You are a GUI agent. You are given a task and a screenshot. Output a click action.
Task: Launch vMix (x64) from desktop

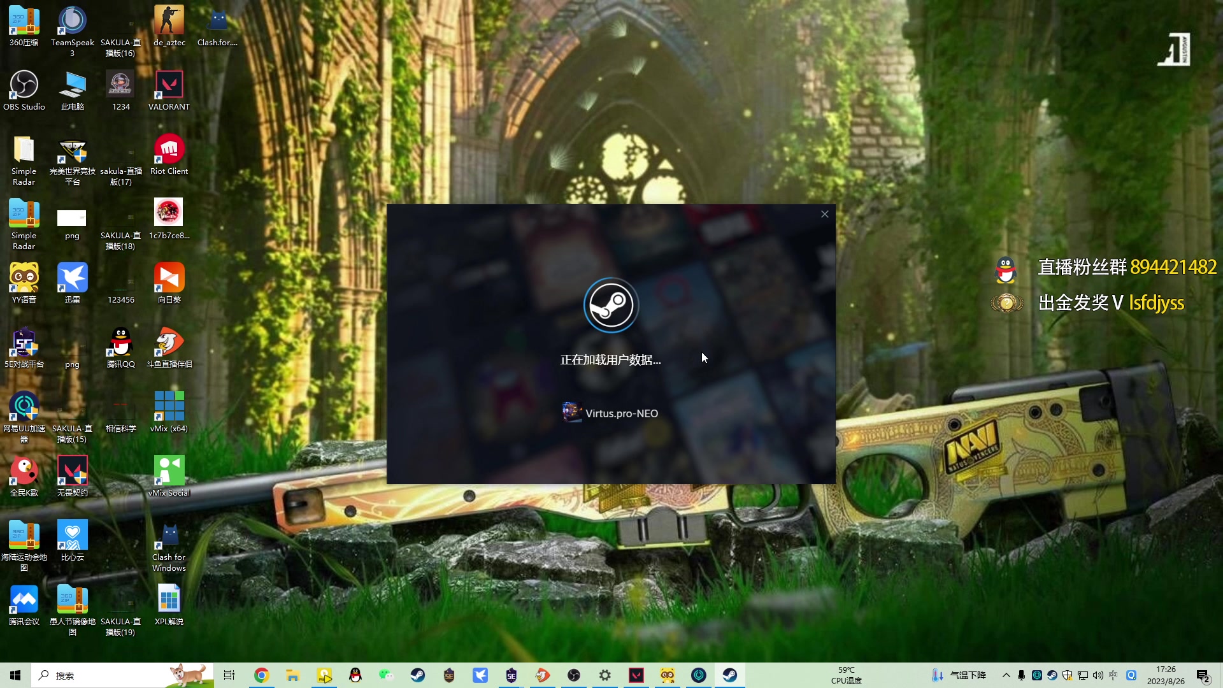[169, 412]
